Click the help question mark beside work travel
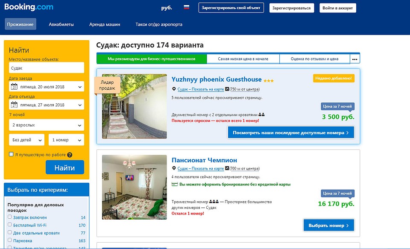The image size is (410, 249). (x=70, y=155)
